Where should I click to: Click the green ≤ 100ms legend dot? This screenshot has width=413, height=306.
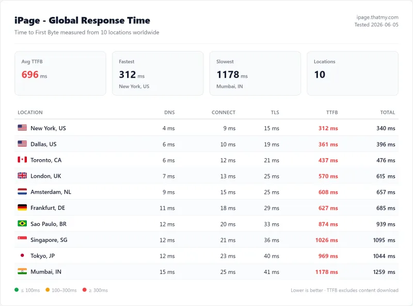click(17, 290)
